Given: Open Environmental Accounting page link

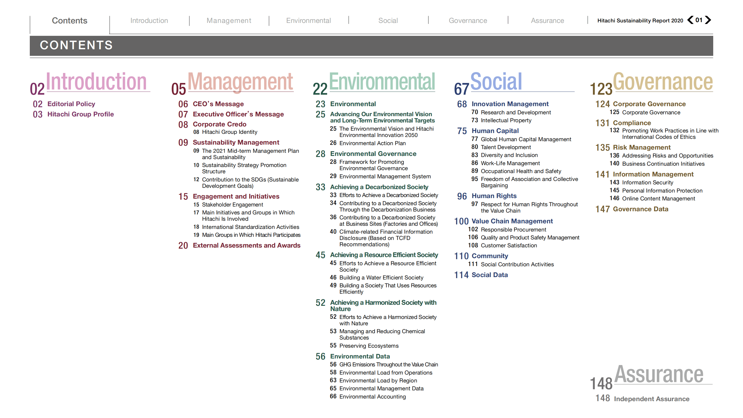Looking at the screenshot, I should pyautogui.click(x=372, y=396).
